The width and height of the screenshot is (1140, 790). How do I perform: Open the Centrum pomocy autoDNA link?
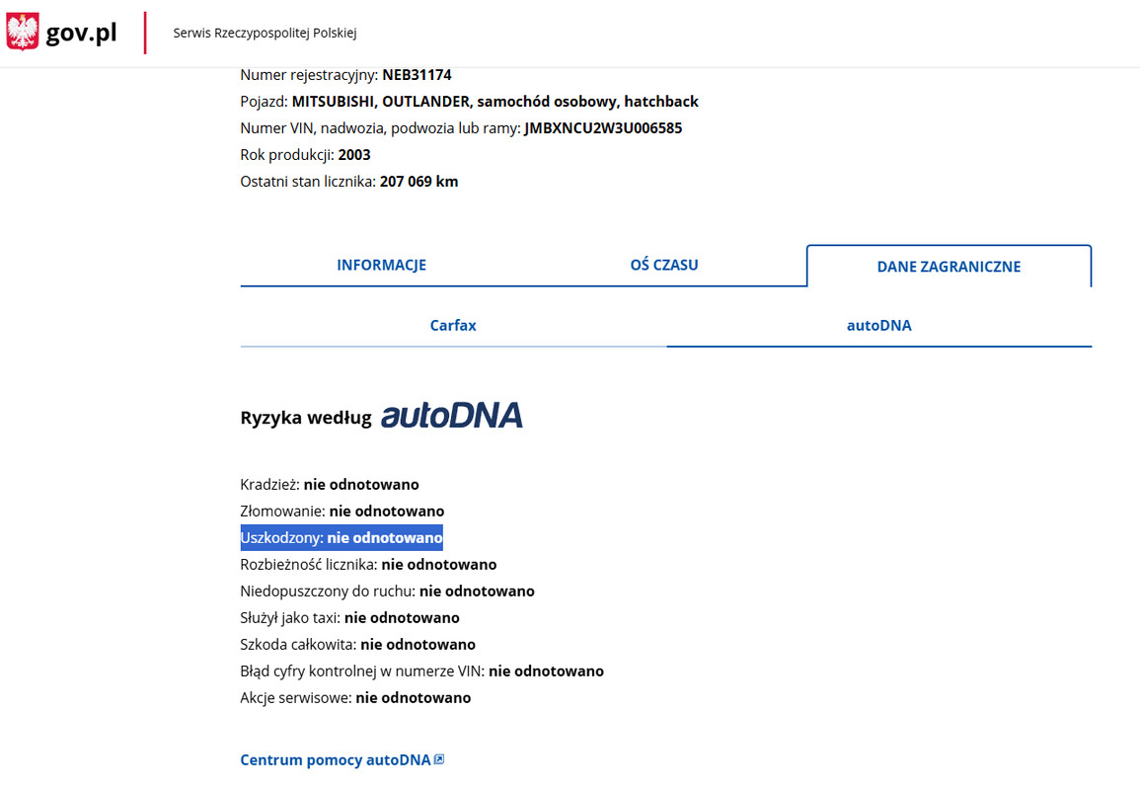click(x=336, y=759)
